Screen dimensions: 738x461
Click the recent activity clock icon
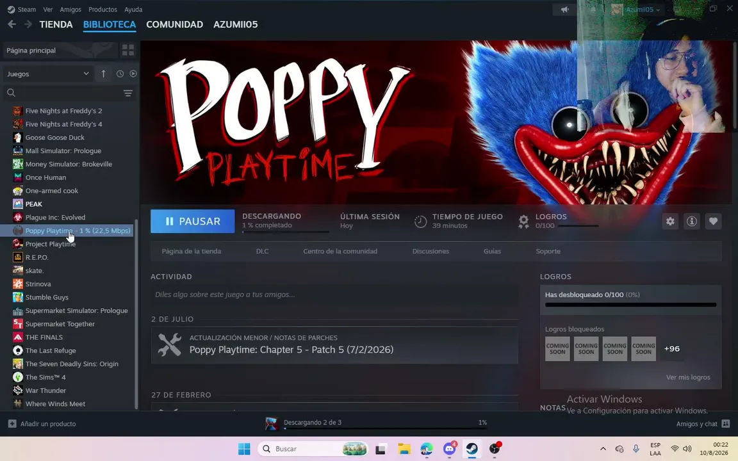point(120,74)
